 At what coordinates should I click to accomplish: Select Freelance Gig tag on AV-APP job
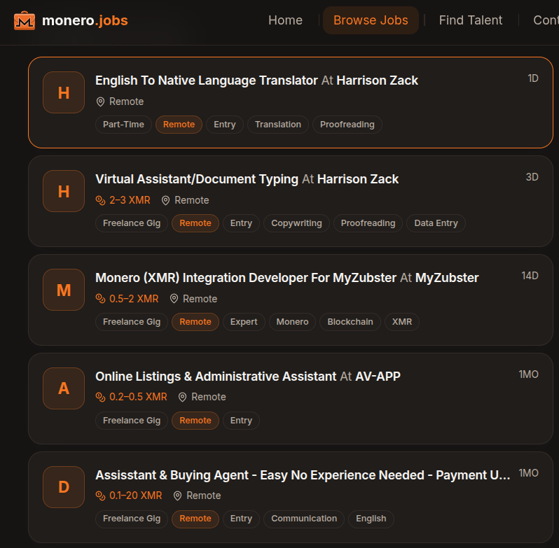pos(132,421)
